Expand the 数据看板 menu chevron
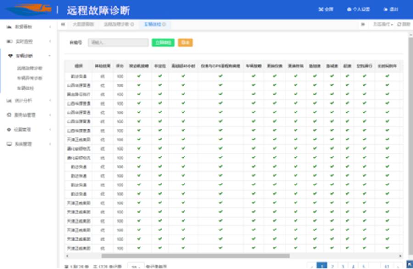Image resolution: width=413 pixels, height=269 pixels. tap(50, 27)
